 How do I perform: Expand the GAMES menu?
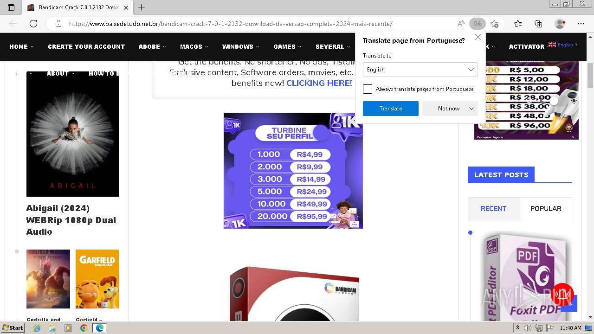coord(287,46)
